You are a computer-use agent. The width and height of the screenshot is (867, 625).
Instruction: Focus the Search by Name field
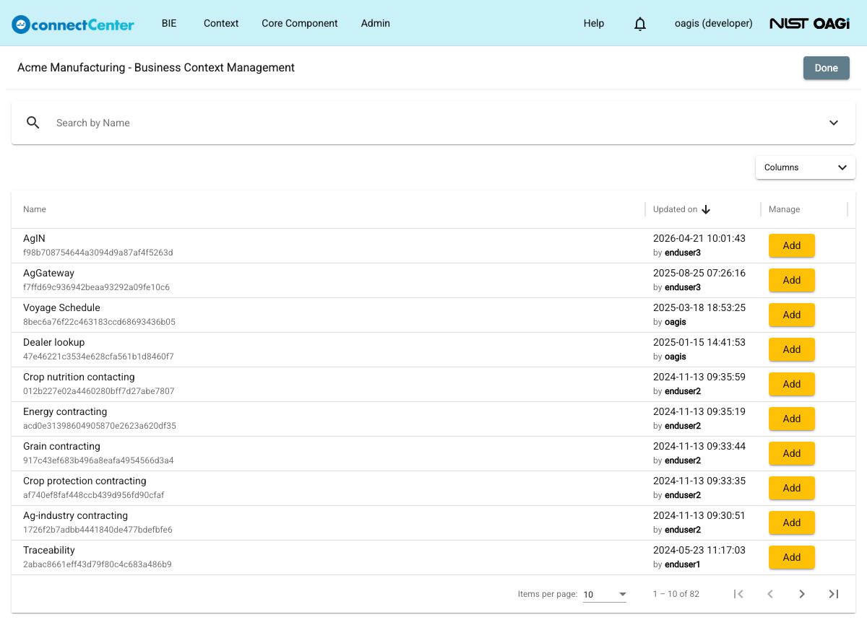coord(433,123)
